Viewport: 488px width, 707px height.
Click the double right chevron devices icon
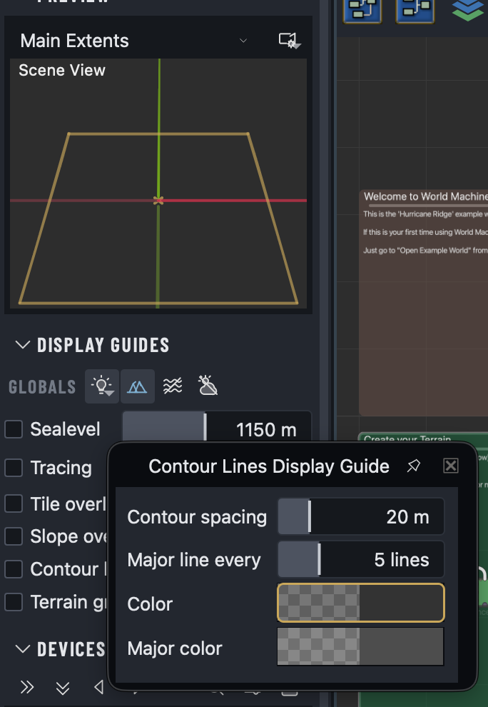(x=27, y=687)
